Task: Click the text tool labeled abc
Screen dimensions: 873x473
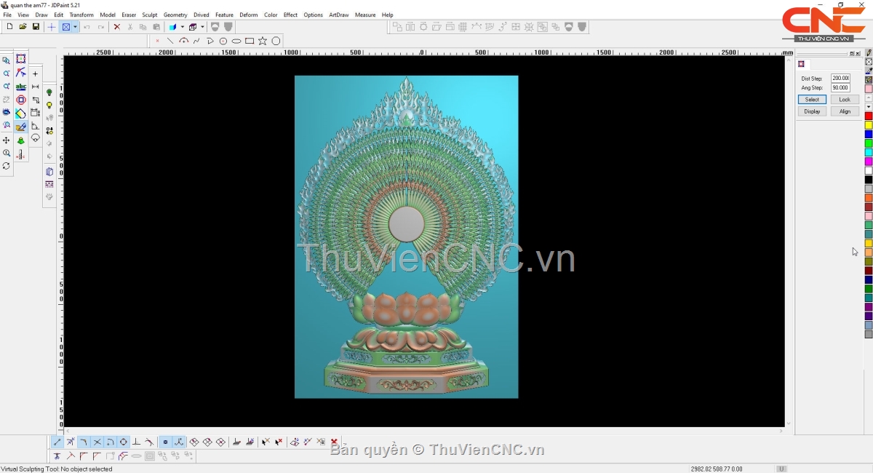Action: pyautogui.click(x=21, y=87)
